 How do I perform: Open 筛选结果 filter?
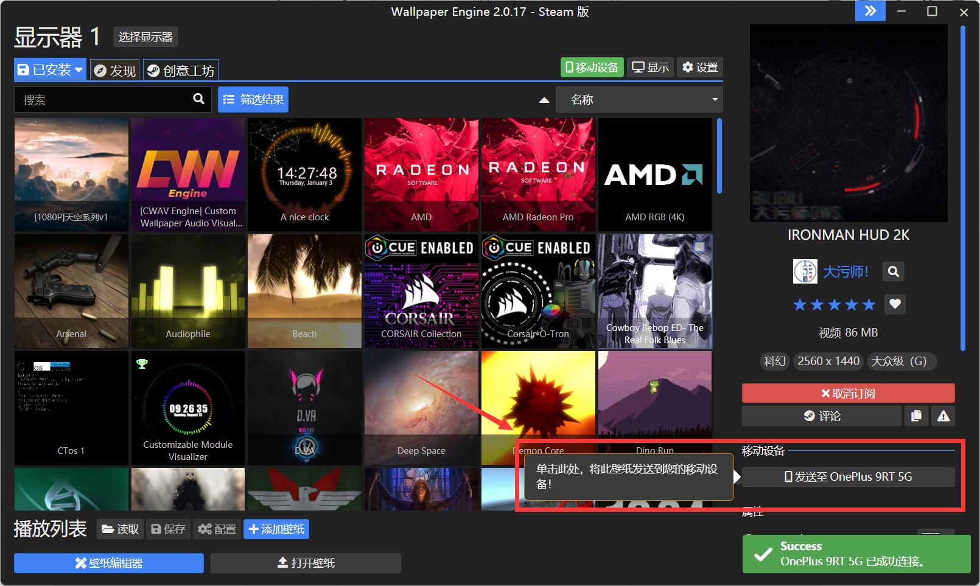(253, 99)
